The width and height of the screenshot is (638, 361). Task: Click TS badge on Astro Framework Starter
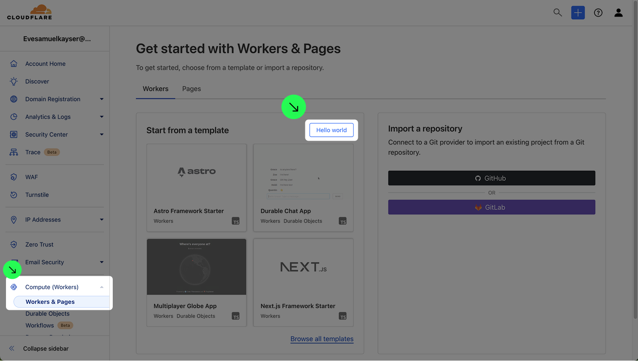236,221
